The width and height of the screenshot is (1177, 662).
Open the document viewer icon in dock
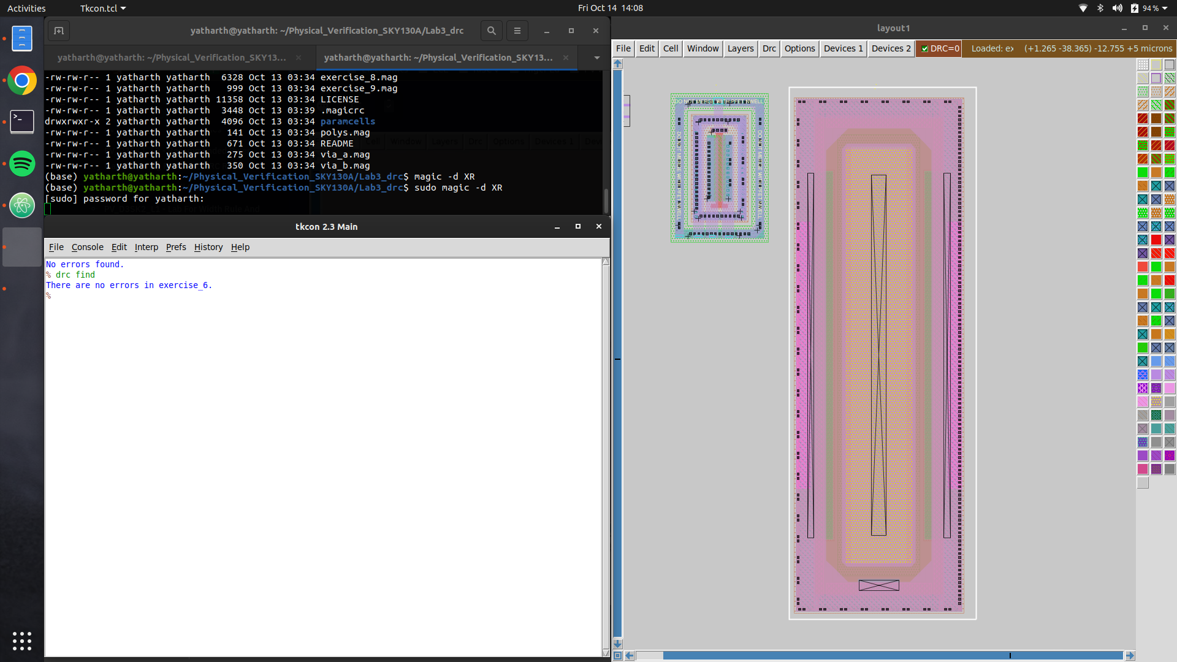pyautogui.click(x=22, y=38)
